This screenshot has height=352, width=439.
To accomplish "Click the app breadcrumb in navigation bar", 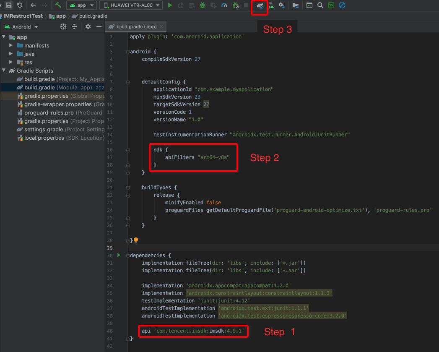I will (61, 16).
